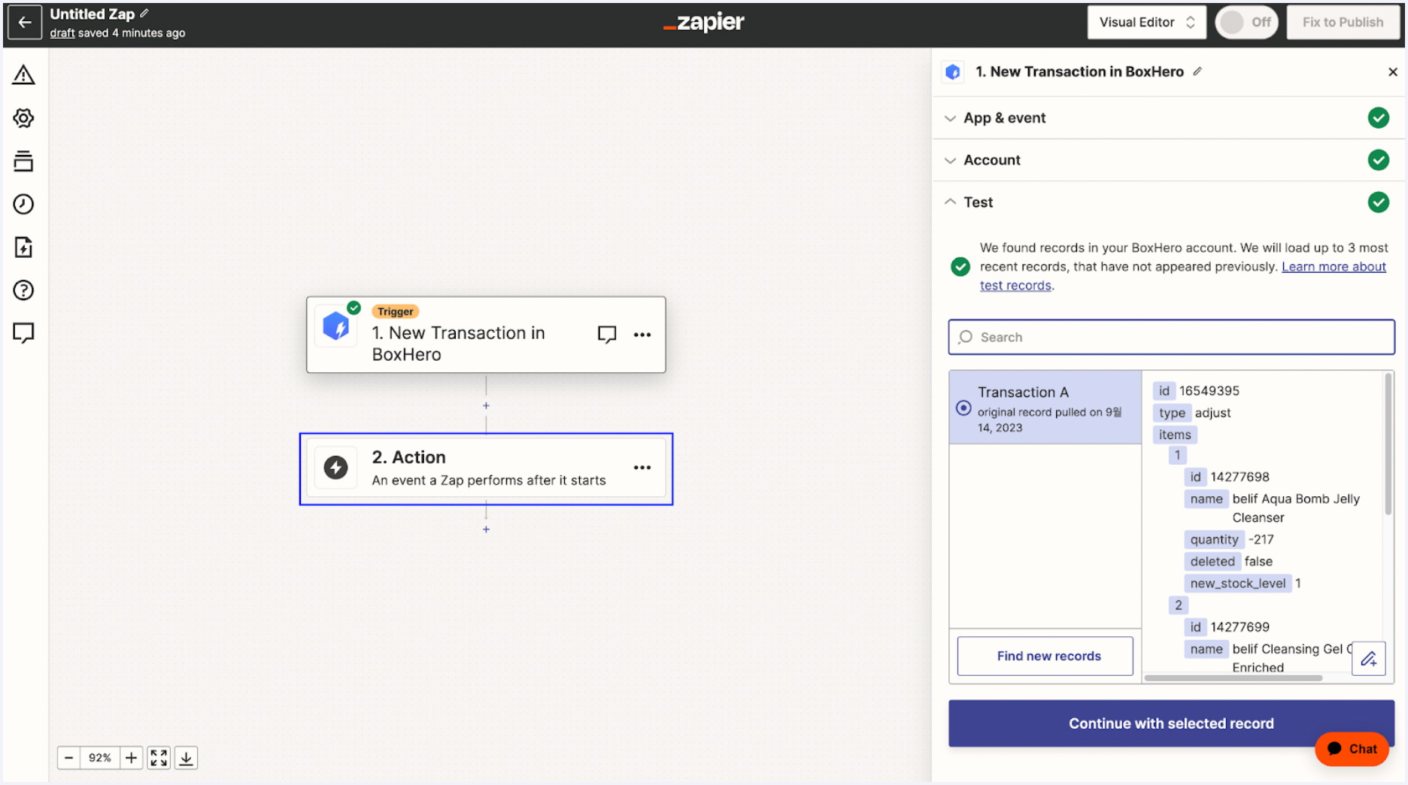The height and width of the screenshot is (785, 1408).
Task: Click the Find new records button
Action: click(x=1045, y=656)
